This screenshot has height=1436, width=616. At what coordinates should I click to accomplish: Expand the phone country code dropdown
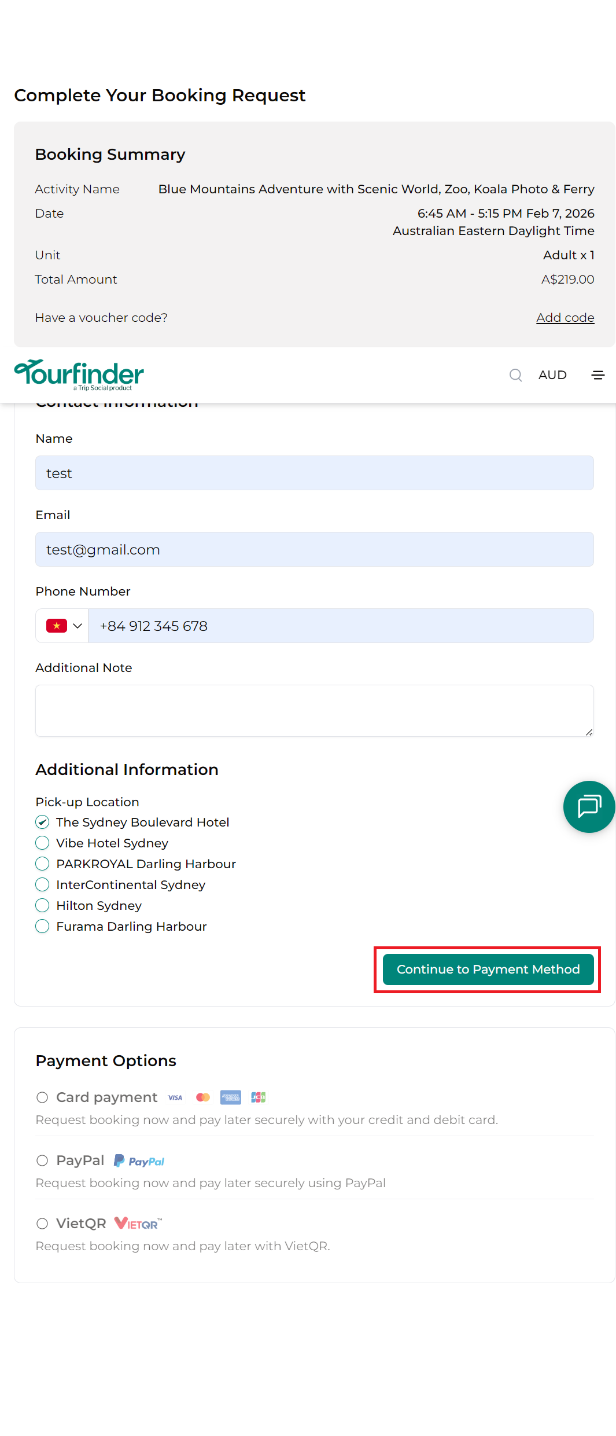(x=62, y=626)
